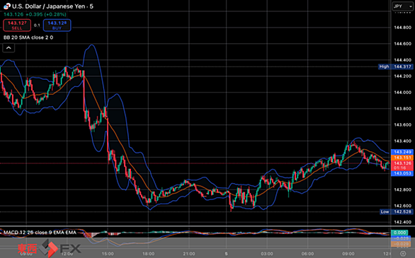This screenshot has height=258, width=415.
Task: Click the 18:00 time axis label
Action: [148, 254]
